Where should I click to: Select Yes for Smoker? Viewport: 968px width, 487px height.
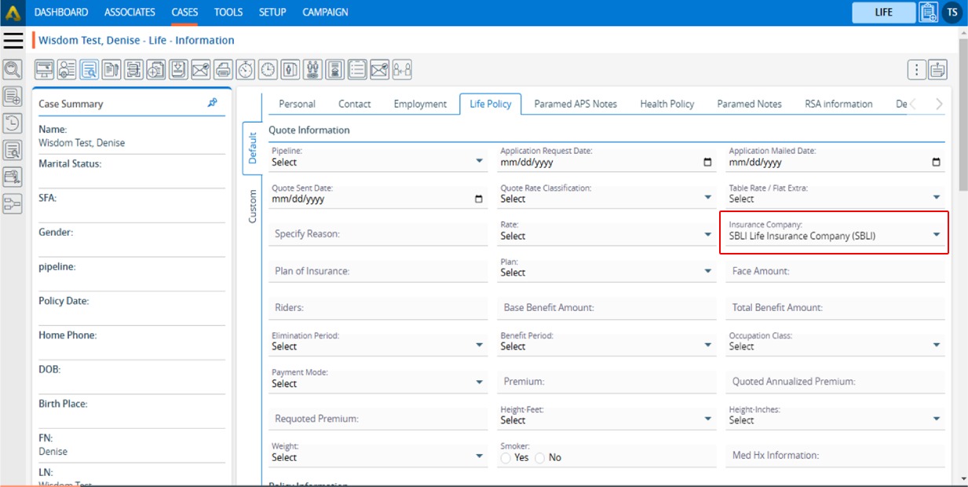click(x=506, y=458)
